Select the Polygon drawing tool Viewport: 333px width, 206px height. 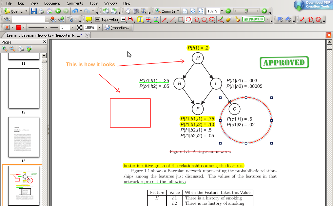coord(204,20)
